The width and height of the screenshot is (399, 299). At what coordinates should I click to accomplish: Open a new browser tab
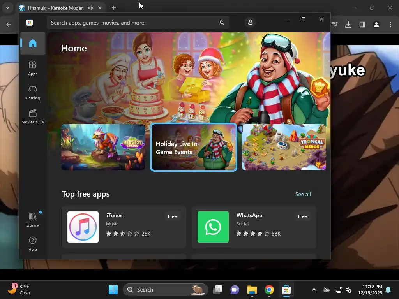(114, 8)
